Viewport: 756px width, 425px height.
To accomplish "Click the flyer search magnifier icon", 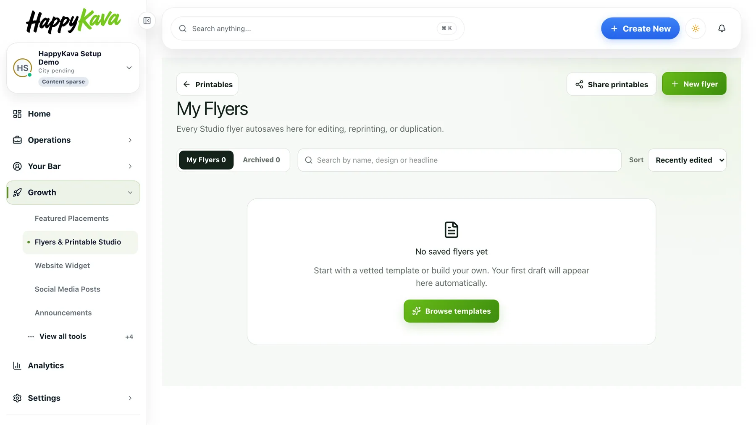I will coord(309,160).
